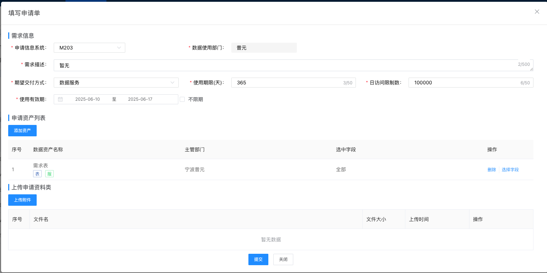Viewport: 547px width, 273px height.
Task: Open 选择字段 for the 需求表 row
Action: click(510, 169)
